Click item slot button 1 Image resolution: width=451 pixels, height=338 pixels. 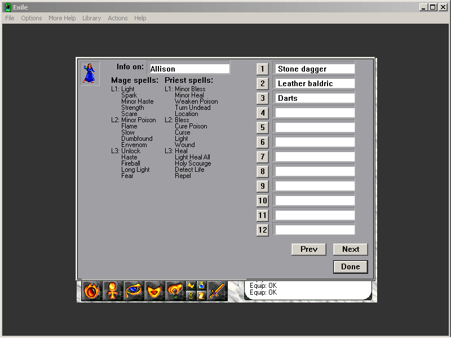262,69
